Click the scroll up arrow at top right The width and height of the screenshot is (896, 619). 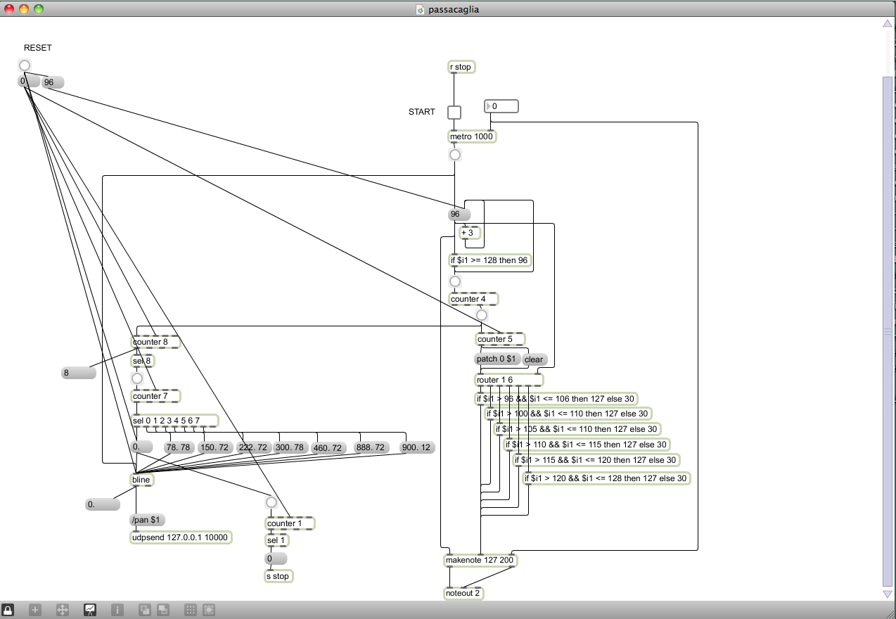(x=888, y=24)
